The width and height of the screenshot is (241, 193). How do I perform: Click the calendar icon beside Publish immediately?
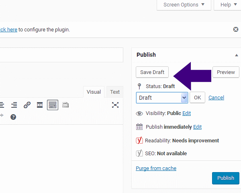pos(139,127)
